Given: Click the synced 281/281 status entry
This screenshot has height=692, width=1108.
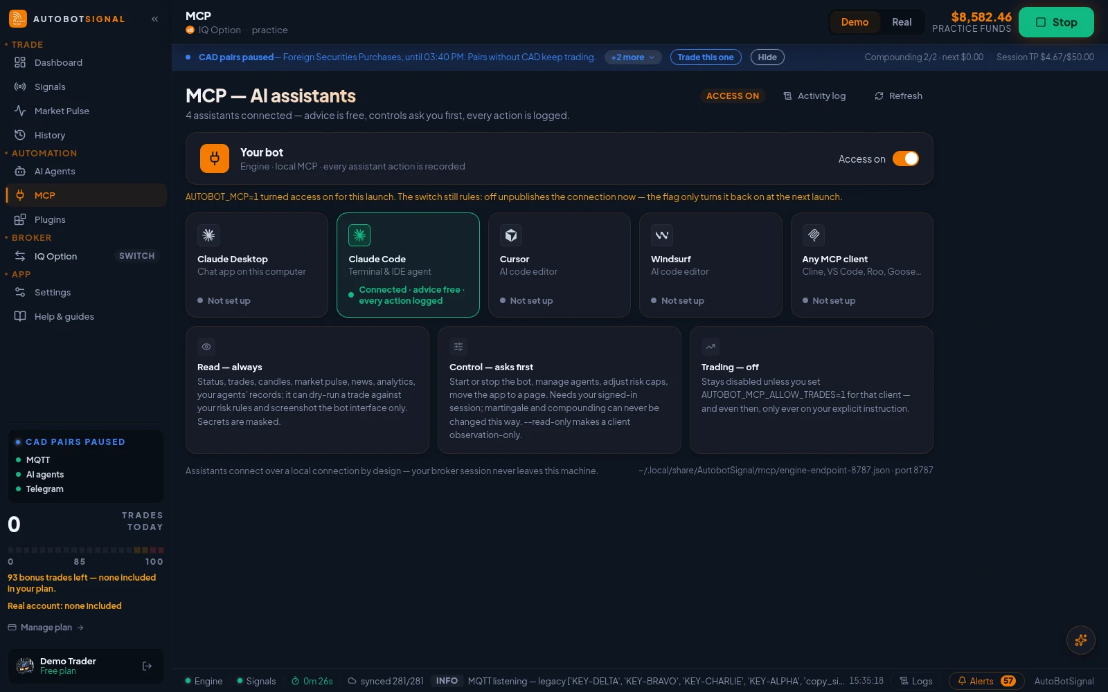Looking at the screenshot, I should coord(386,681).
